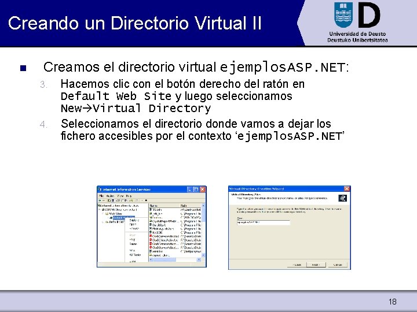
Task: Click the Back button in the wizard
Action: (297, 265)
